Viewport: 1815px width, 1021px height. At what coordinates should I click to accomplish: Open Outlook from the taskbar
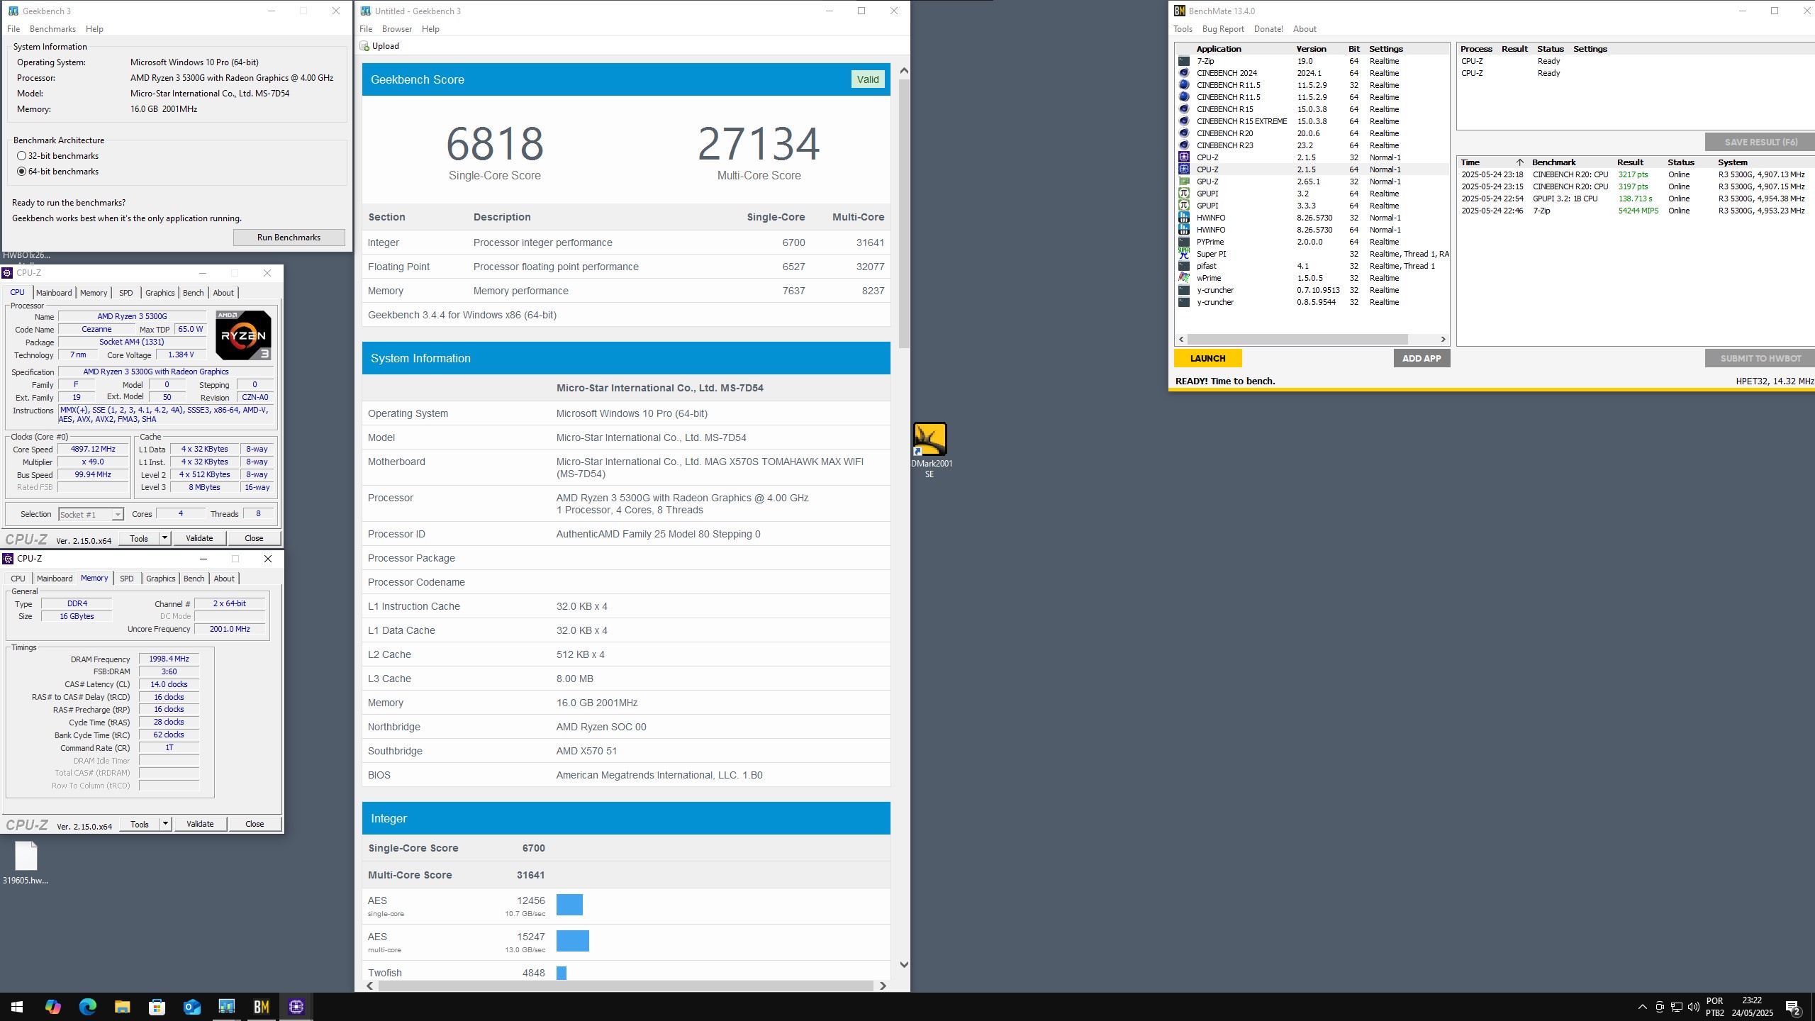(191, 1007)
